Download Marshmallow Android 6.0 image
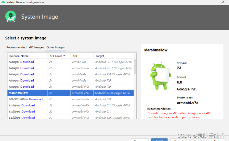Viewport: 229px width, 141px height. pyautogui.click(x=36, y=99)
